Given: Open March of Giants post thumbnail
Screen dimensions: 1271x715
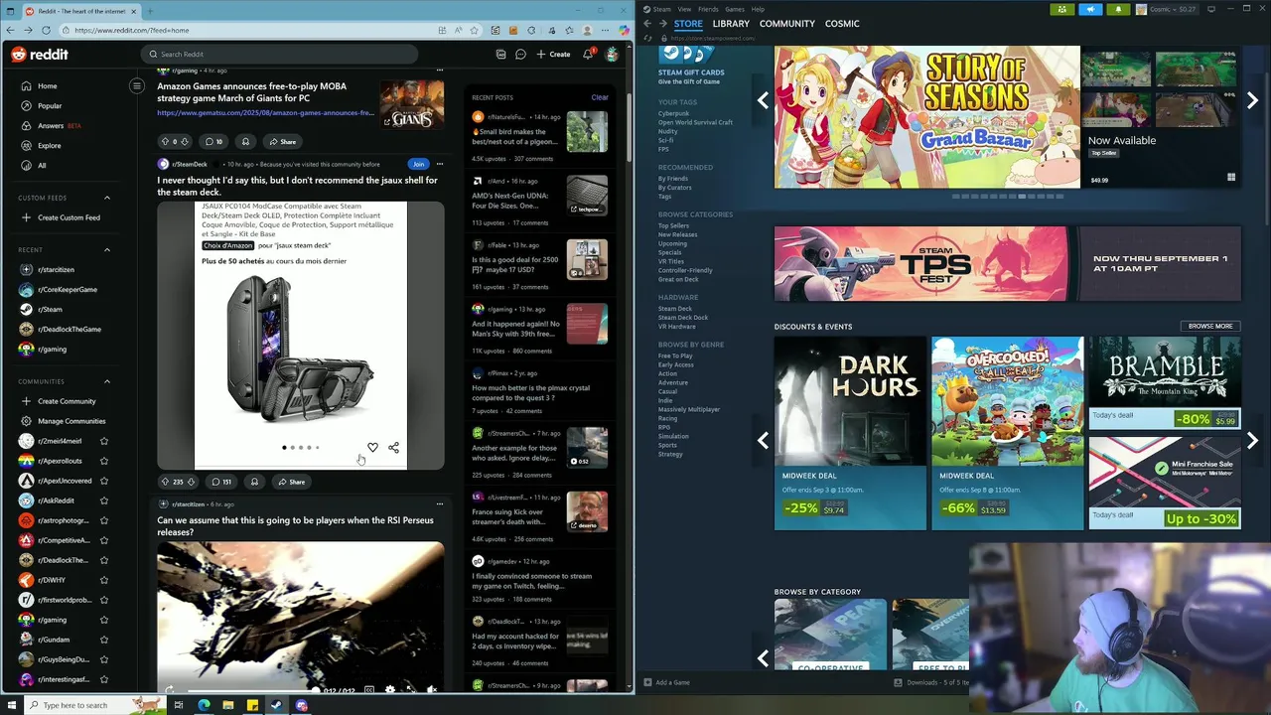Looking at the screenshot, I should (x=412, y=105).
